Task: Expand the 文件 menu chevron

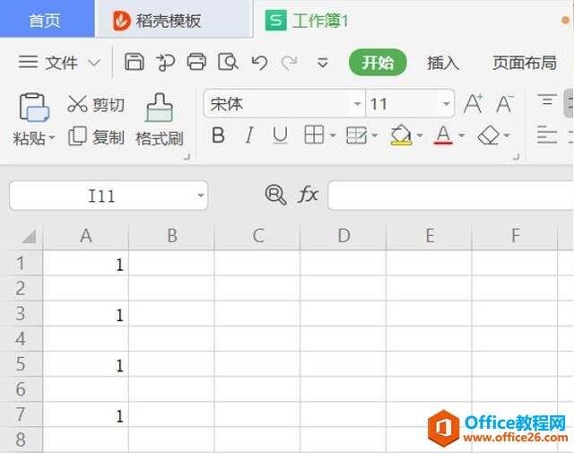Action: pyautogui.click(x=94, y=63)
